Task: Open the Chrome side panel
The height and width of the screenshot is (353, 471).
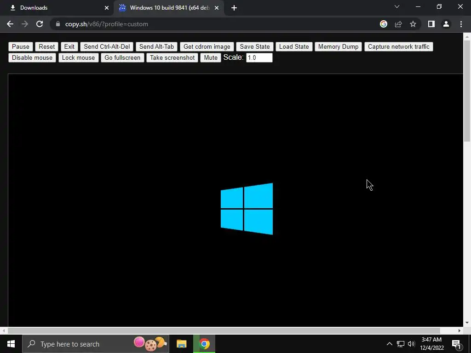Action: (431, 24)
